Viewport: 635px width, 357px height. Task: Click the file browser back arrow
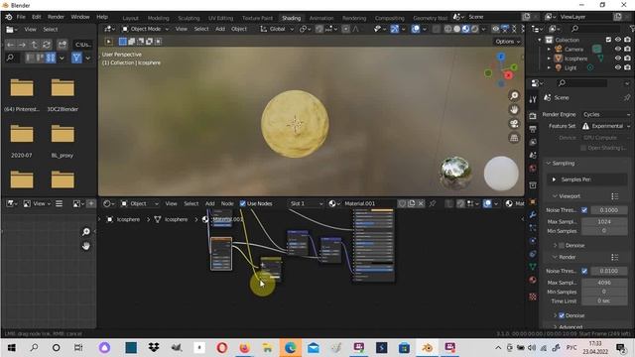coord(10,45)
